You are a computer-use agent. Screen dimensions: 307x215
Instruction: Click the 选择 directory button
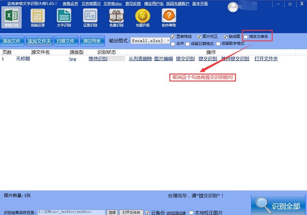tap(112, 212)
